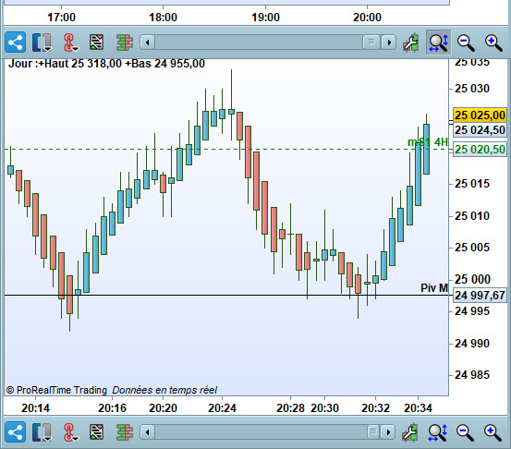This screenshot has width=511, height=449.
Task: Click the 19:00 label on upper time axis
Action: [265, 18]
